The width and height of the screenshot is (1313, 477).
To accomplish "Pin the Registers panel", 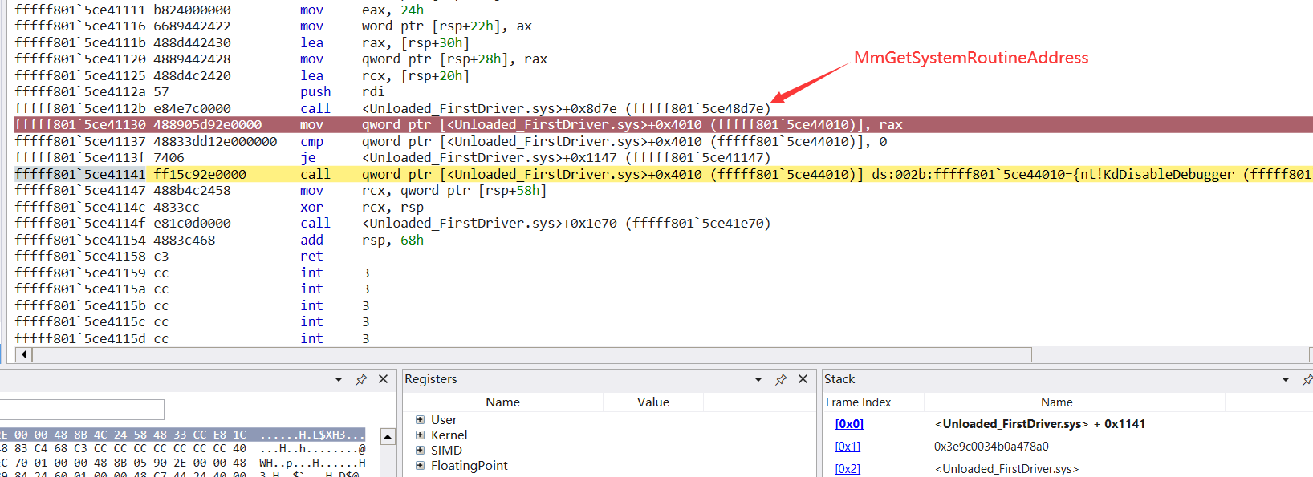I will [781, 379].
